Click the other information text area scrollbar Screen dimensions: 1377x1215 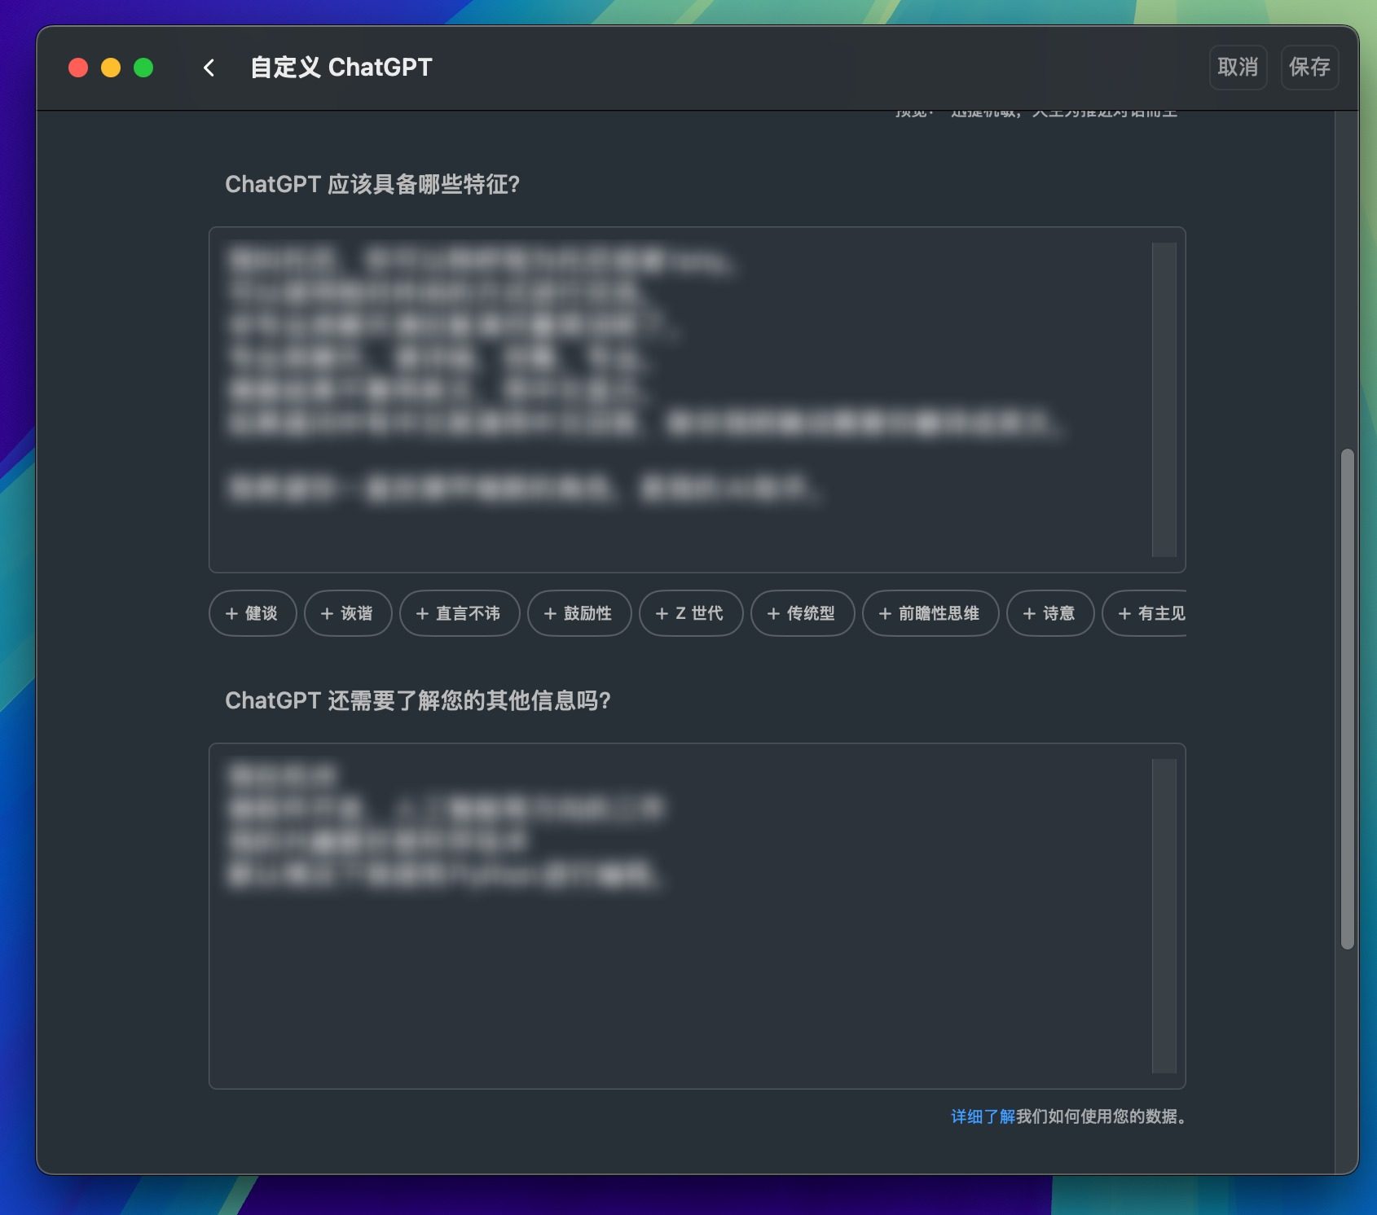pos(1164,916)
